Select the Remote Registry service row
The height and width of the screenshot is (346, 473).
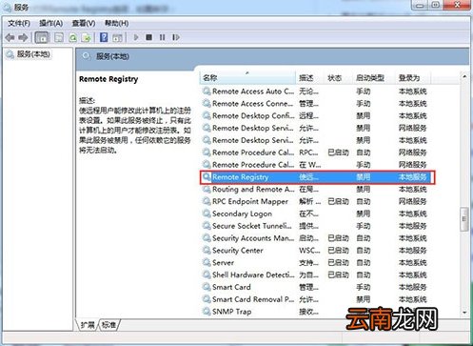pos(317,177)
